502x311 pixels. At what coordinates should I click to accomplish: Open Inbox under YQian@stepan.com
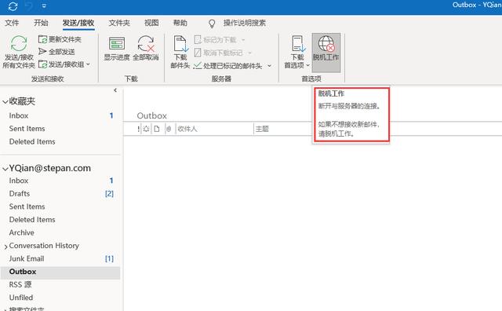(x=60, y=181)
